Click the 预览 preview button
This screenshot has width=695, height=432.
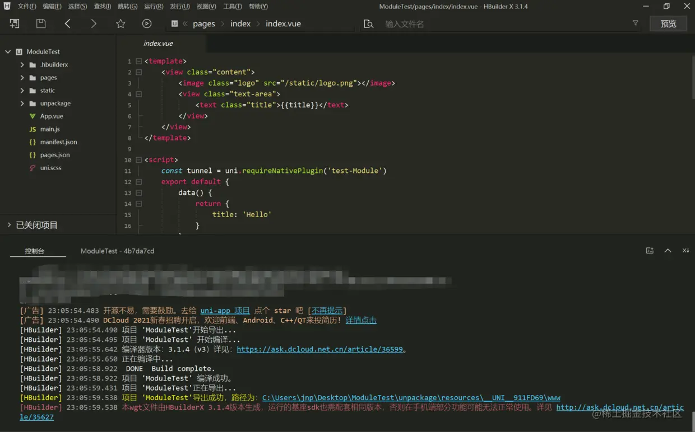(668, 24)
